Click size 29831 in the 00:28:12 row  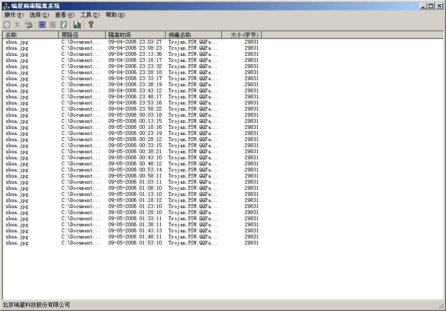(x=252, y=139)
